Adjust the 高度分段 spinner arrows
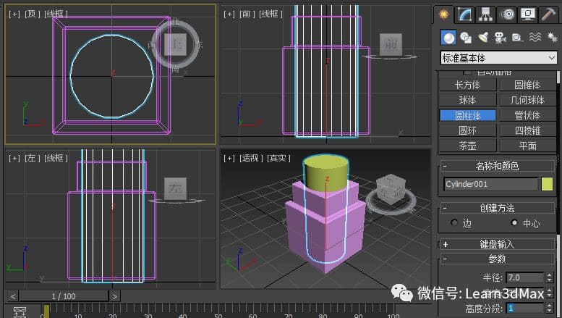The width and height of the screenshot is (562, 318). [x=550, y=309]
